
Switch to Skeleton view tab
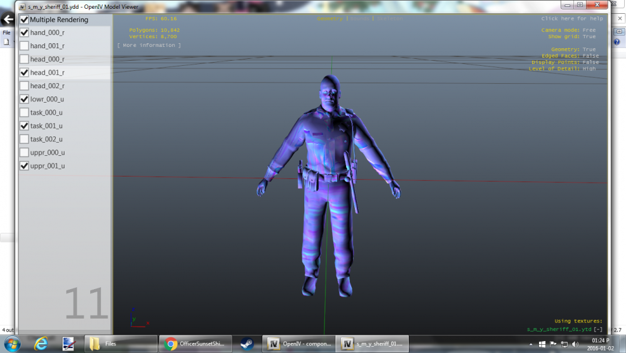click(389, 19)
